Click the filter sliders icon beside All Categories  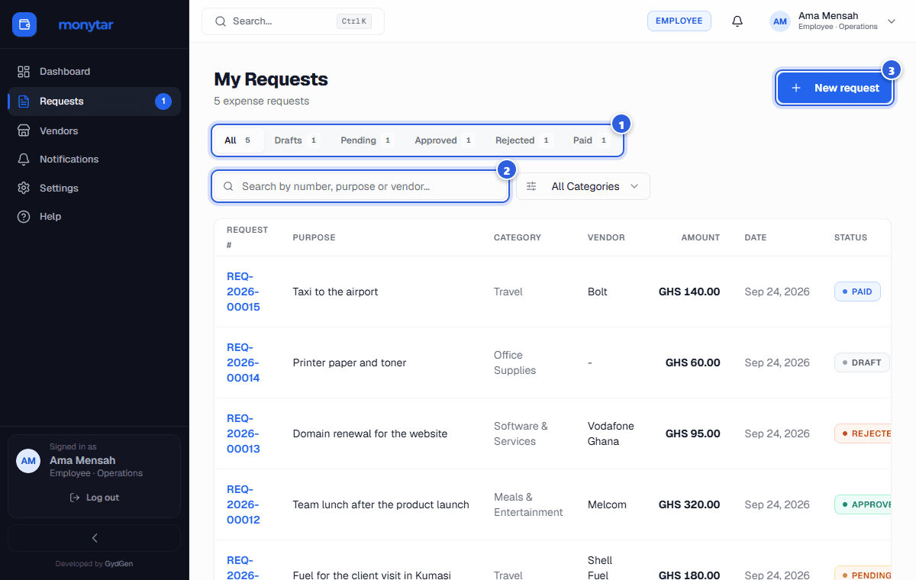pos(532,186)
